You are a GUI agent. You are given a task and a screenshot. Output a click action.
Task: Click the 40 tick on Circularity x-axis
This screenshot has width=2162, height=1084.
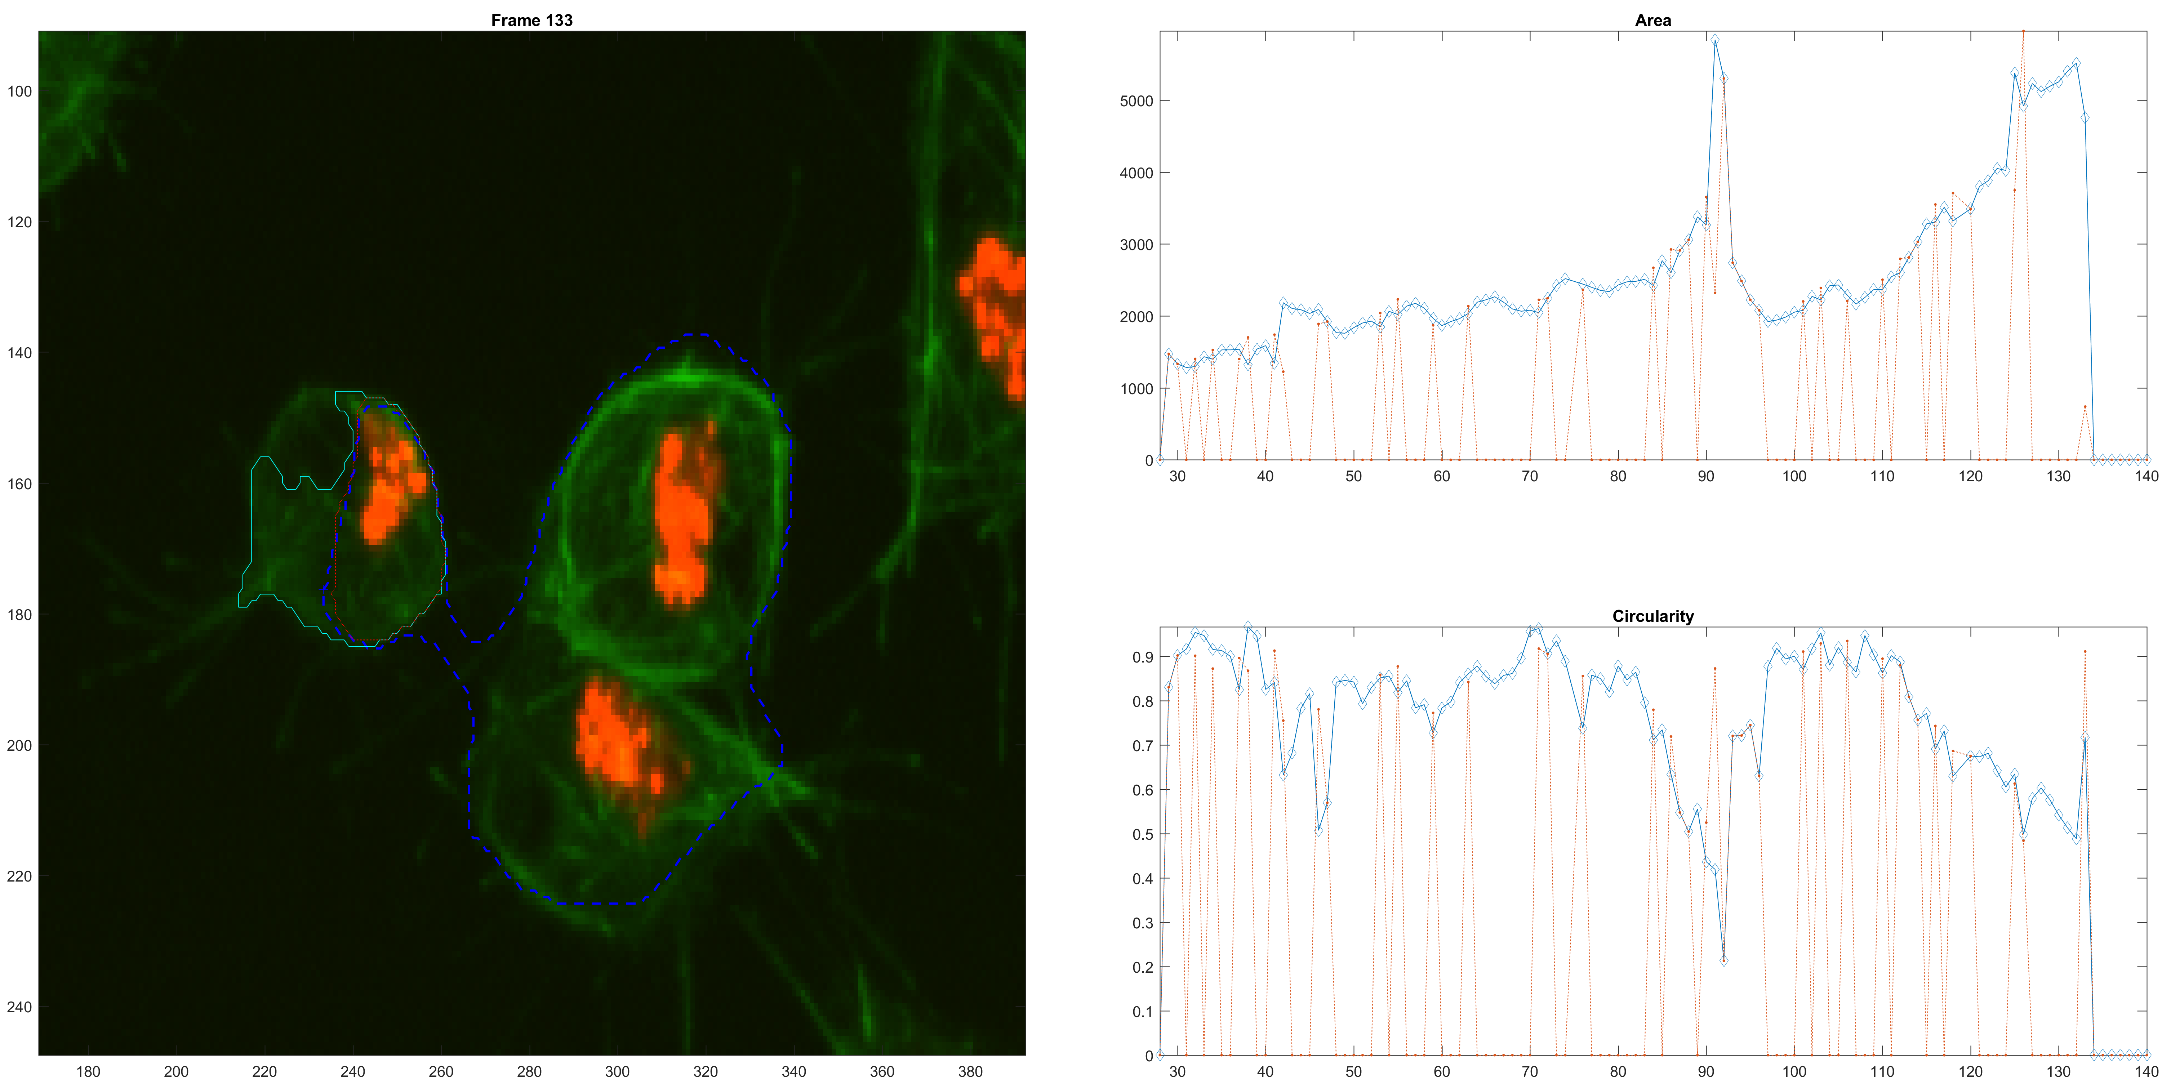click(x=1265, y=1071)
